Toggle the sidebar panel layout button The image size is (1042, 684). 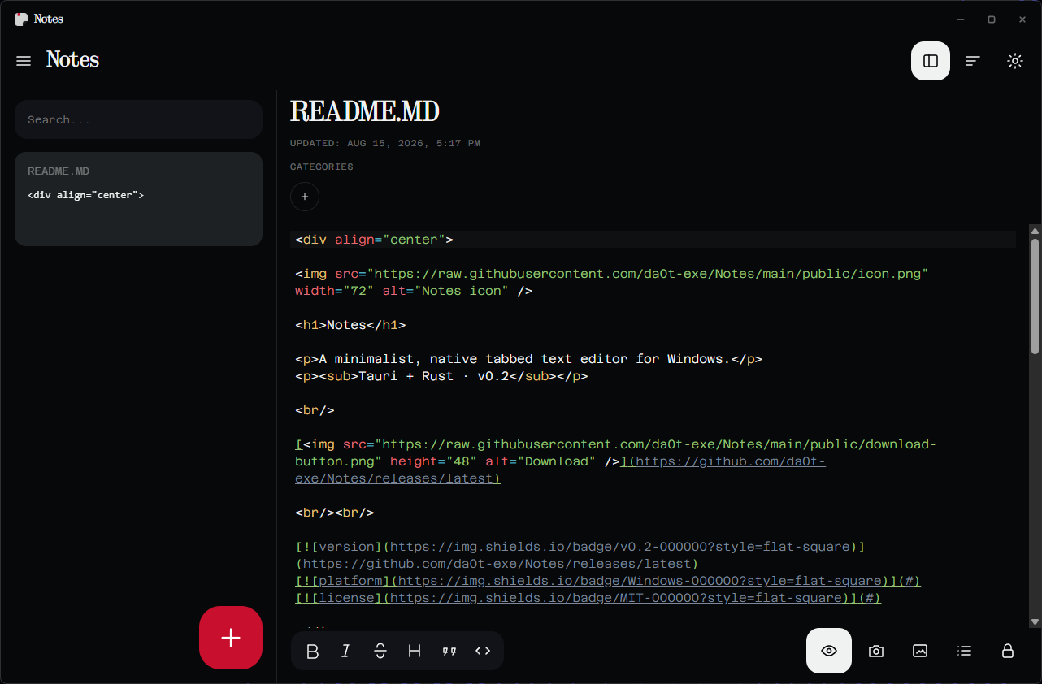pos(931,61)
